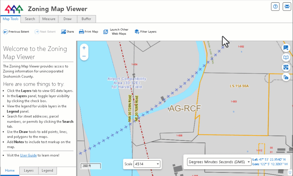Click the envelope contact icon

pos(287,6)
